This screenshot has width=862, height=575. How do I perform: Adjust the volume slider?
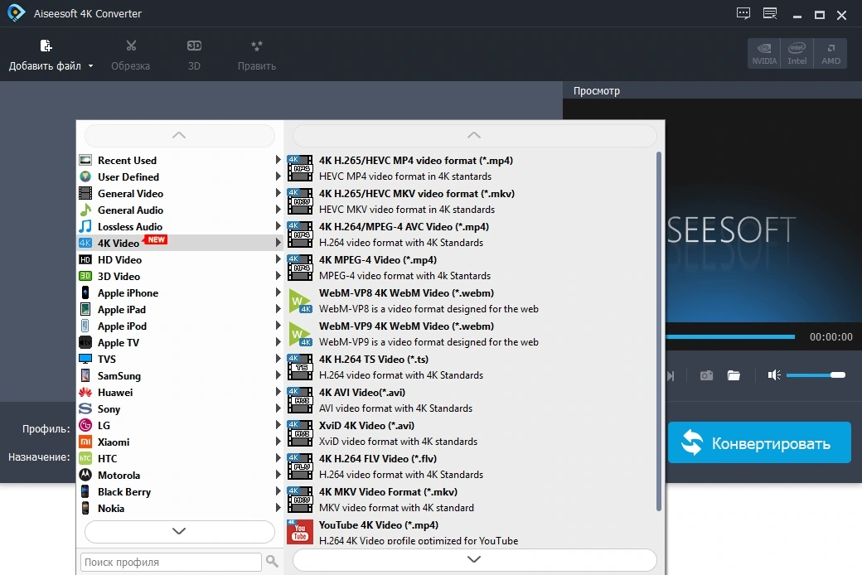(x=816, y=374)
